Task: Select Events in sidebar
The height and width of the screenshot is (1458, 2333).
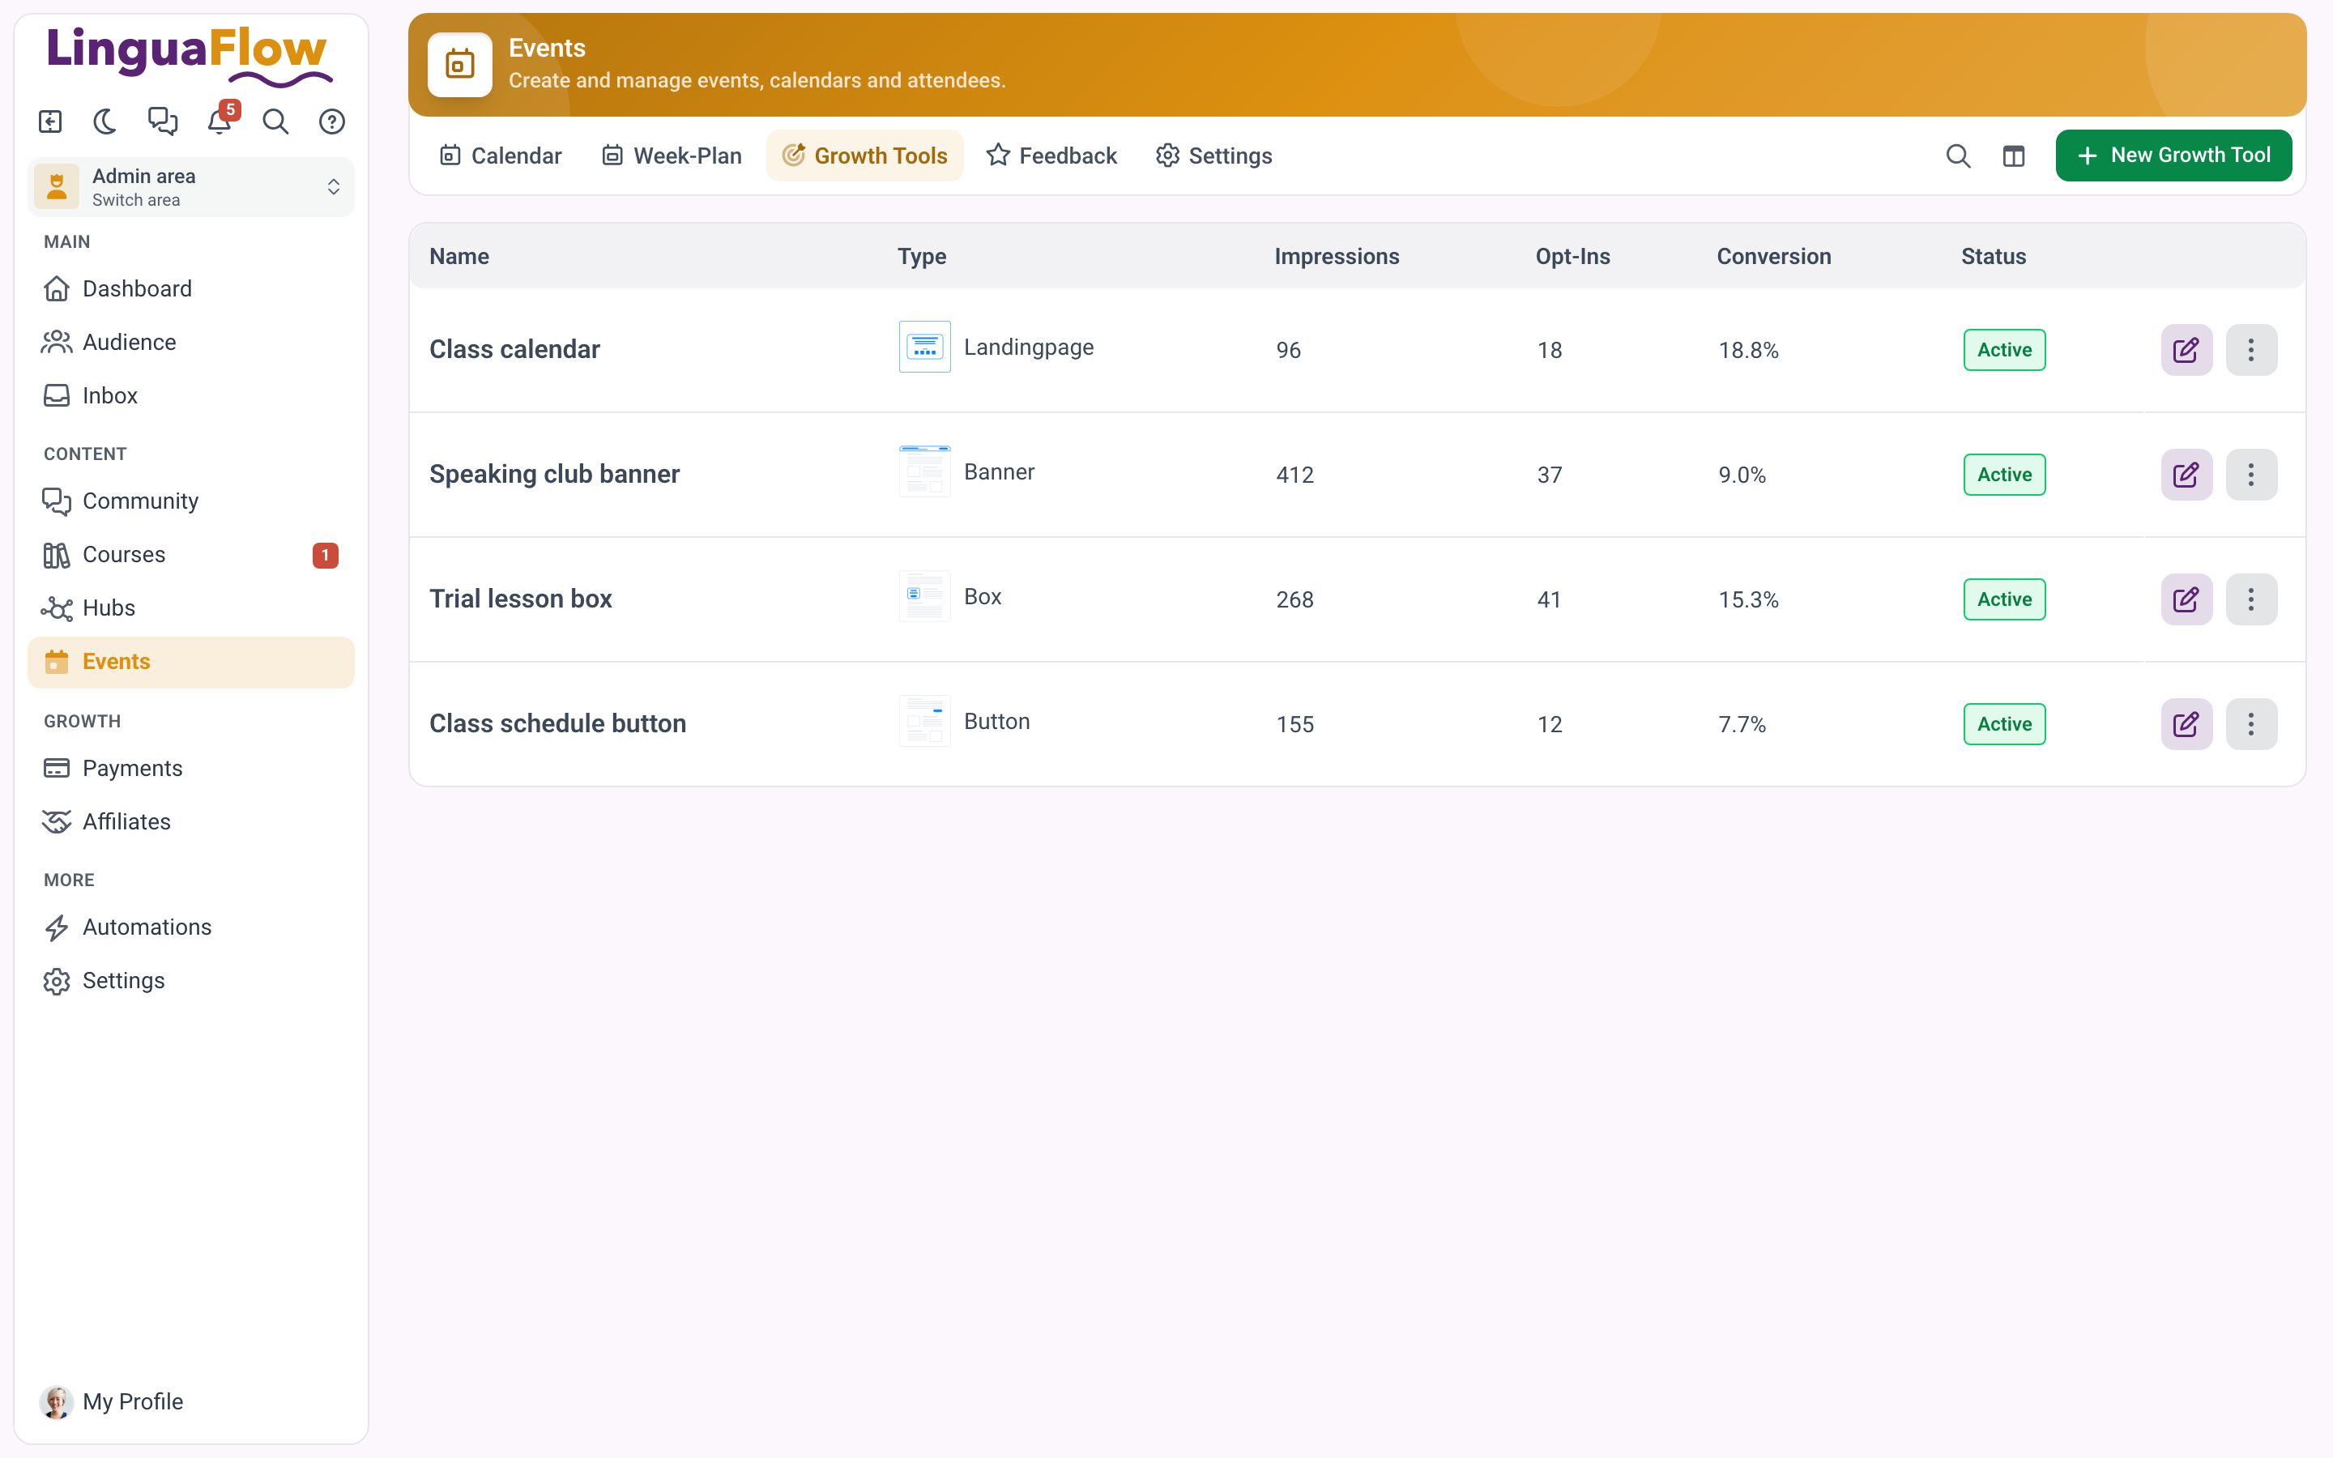Action: click(x=191, y=662)
